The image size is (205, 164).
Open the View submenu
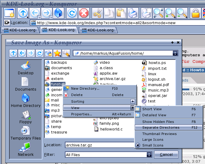[x=100, y=108]
